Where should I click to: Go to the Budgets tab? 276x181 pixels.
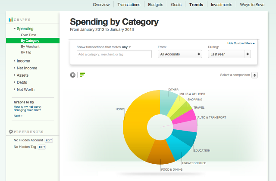click(156, 5)
